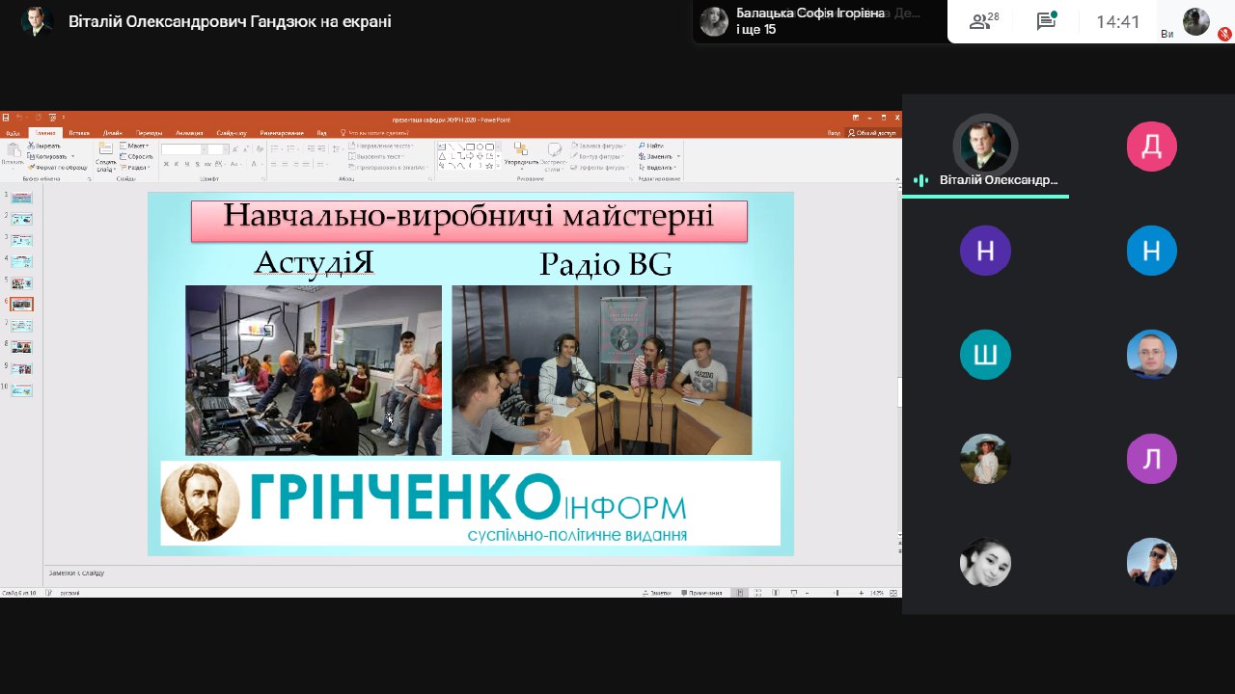Click the Вырезать (Cut) scissors icon
1235x694 pixels.
coord(32,146)
